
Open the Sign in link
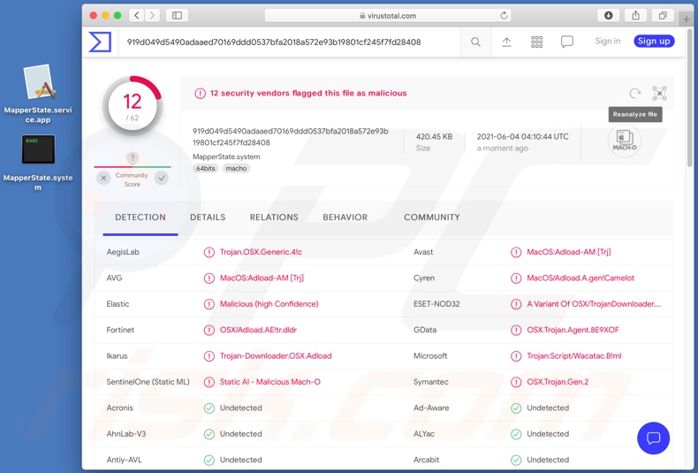pos(608,41)
